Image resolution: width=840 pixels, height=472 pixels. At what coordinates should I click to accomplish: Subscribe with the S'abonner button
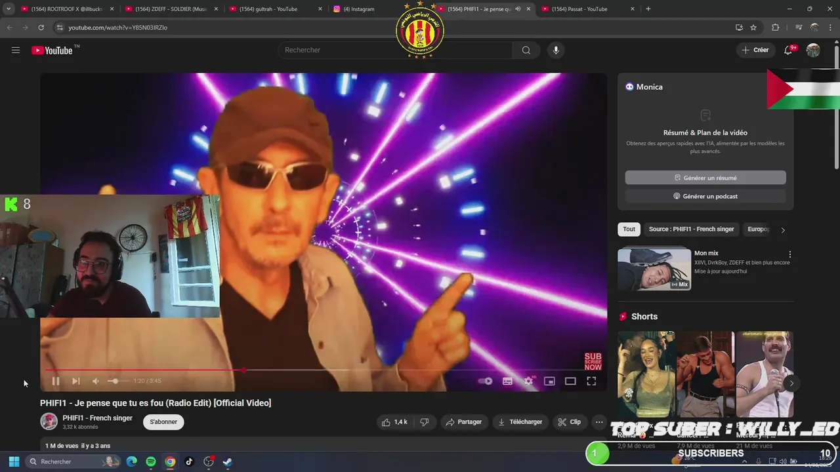click(x=163, y=422)
